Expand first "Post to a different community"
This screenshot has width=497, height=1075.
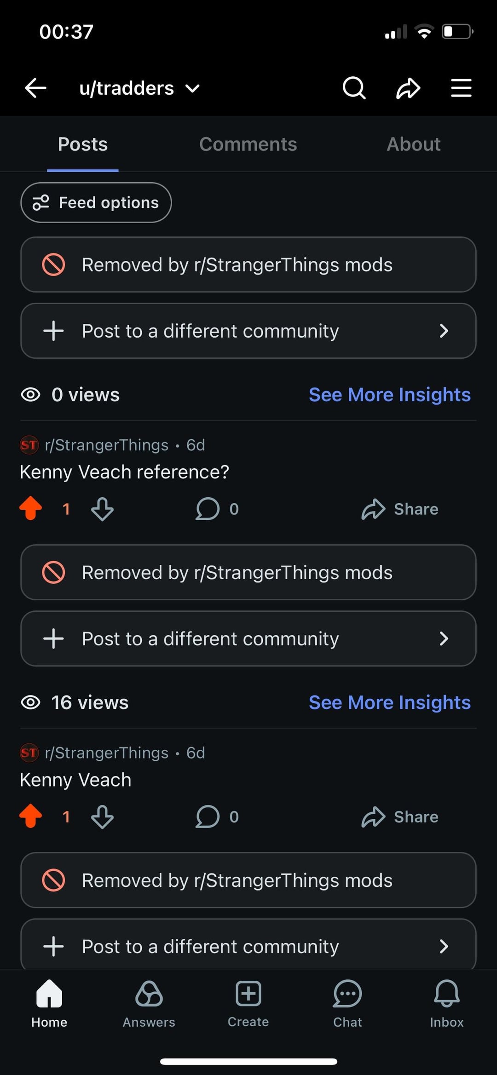[248, 331]
